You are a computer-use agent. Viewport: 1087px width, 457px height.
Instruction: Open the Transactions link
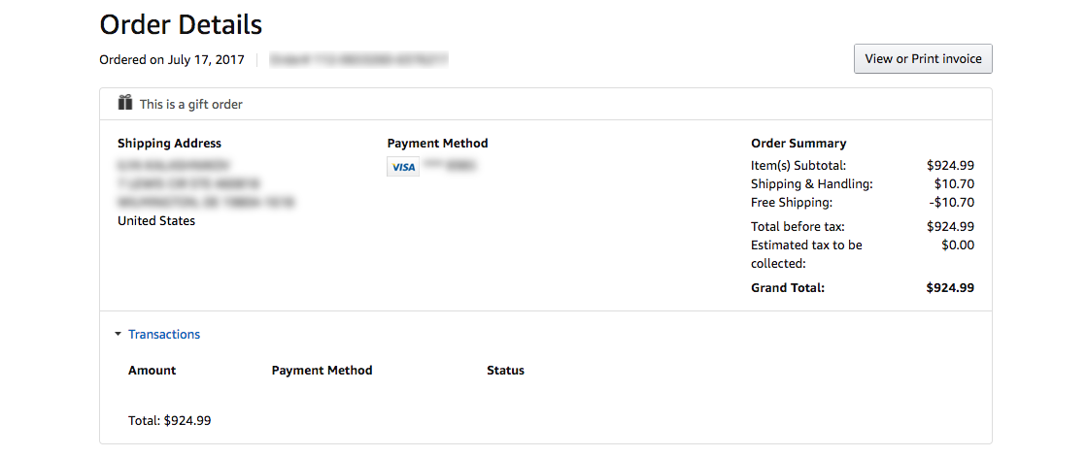164,335
